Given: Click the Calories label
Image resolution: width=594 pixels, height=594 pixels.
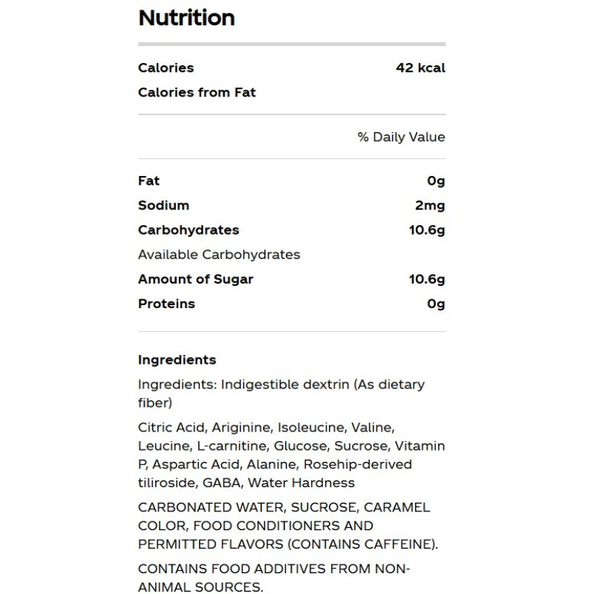Looking at the screenshot, I should 166,68.
